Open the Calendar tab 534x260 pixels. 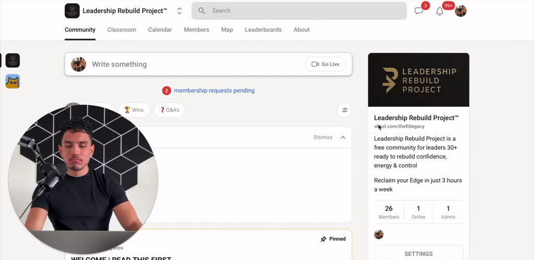tap(160, 30)
